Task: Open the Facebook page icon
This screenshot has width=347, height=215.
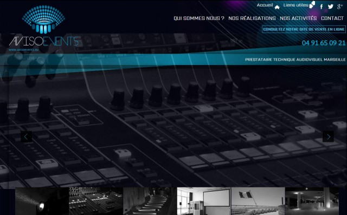Action: tap(322, 6)
